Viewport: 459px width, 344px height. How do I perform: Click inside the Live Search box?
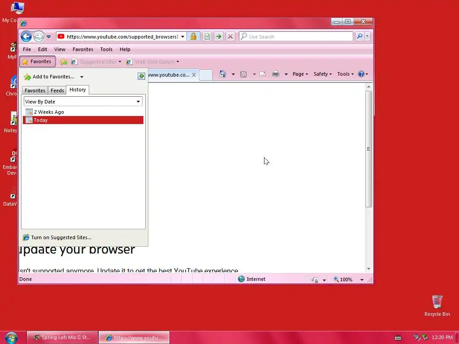[x=296, y=37]
